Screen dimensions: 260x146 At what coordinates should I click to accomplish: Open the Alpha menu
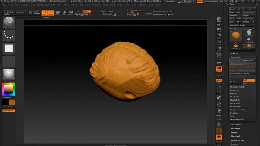(x=4, y=5)
